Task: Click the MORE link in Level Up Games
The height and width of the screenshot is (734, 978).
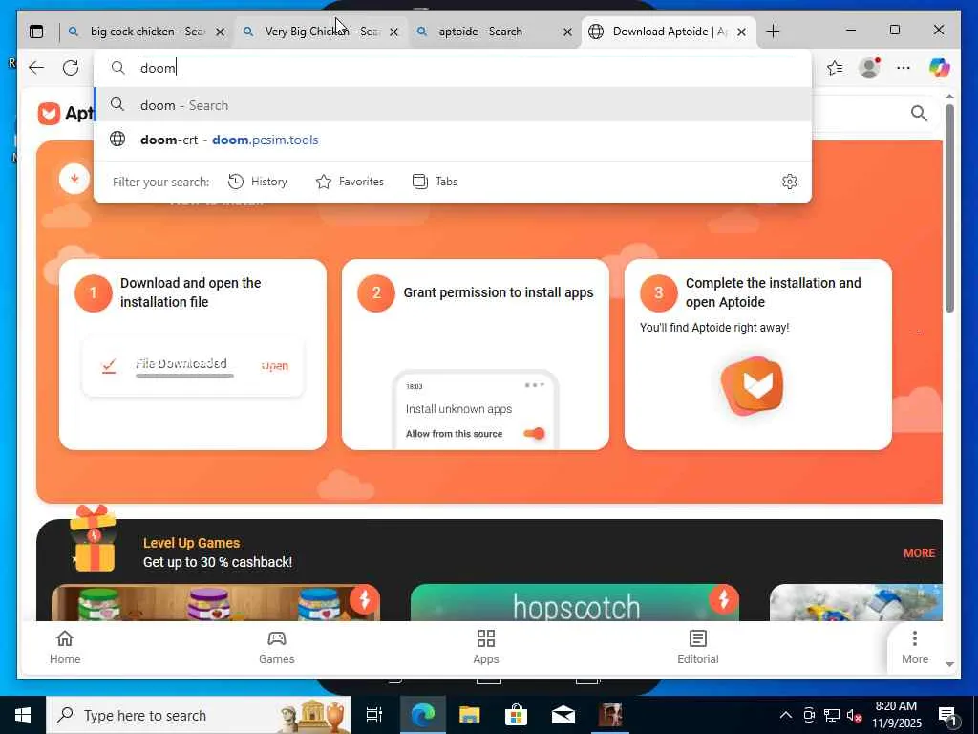Action: pyautogui.click(x=919, y=553)
